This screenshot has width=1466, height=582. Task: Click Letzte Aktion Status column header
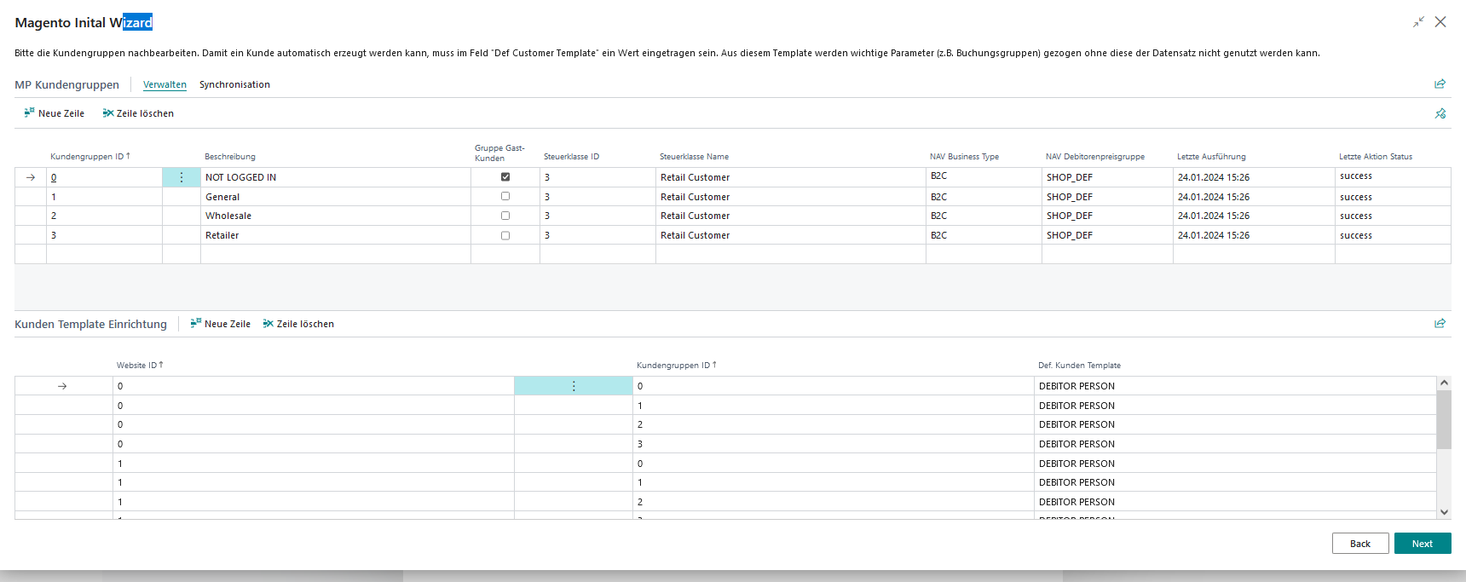click(1376, 157)
